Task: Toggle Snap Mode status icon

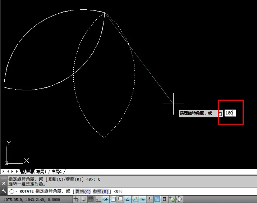Action: (x=83, y=199)
